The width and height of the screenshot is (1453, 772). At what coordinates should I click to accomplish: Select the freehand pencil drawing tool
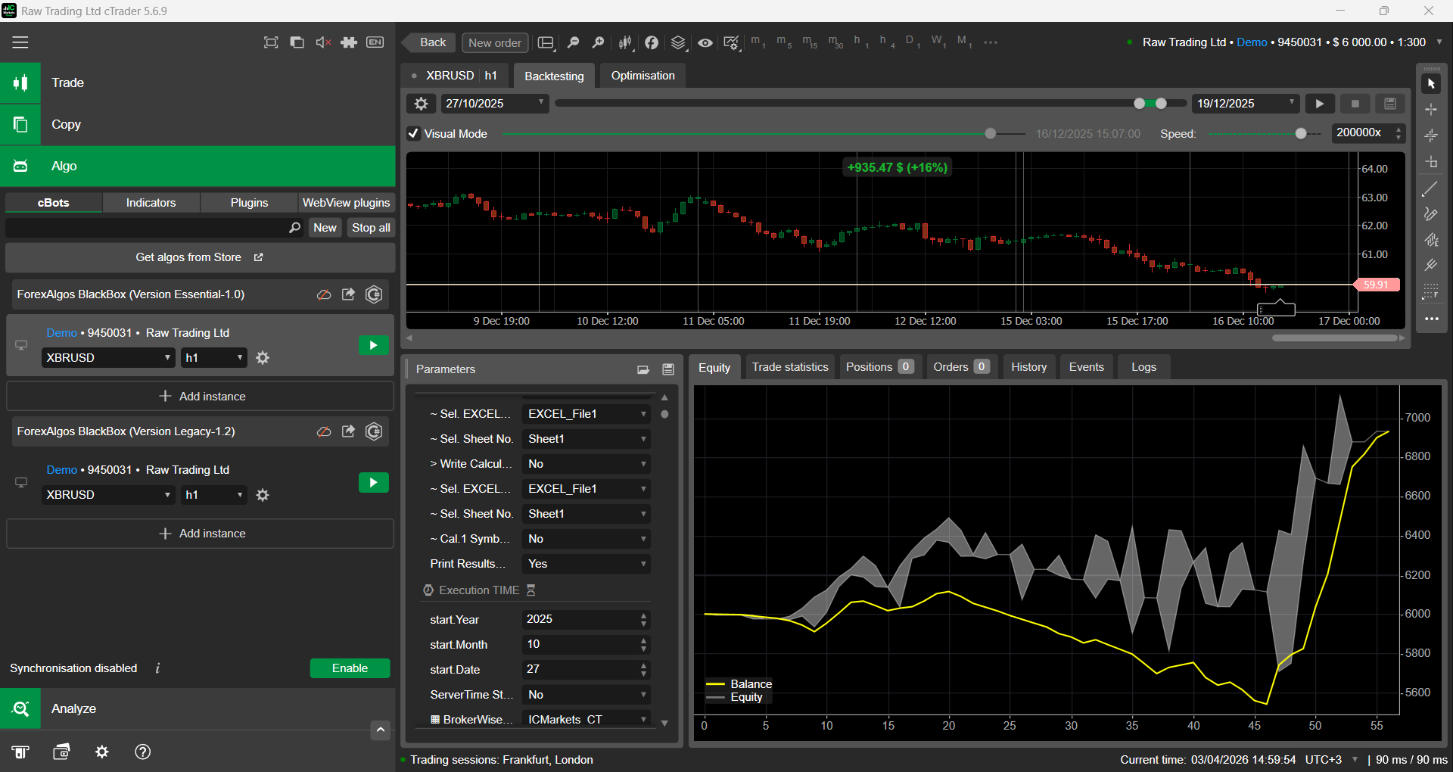[1430, 215]
